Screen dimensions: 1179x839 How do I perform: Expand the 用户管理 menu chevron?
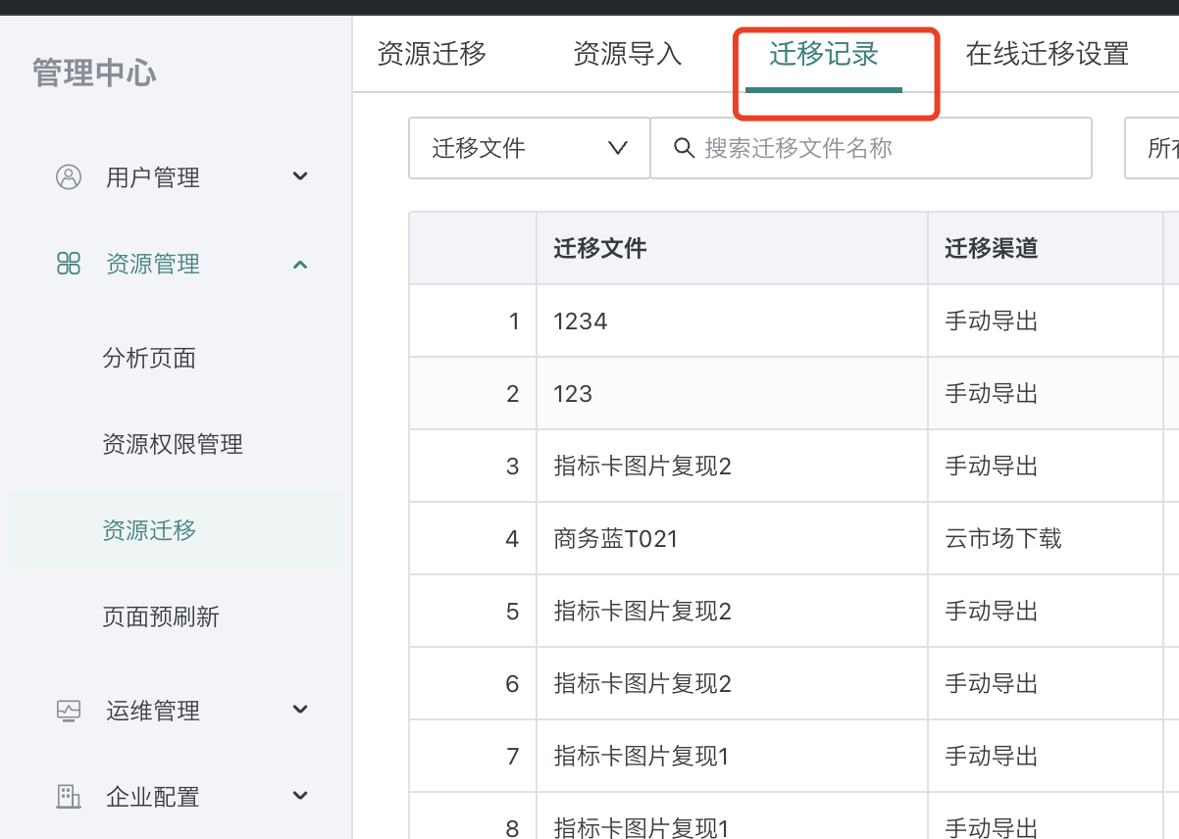300,176
